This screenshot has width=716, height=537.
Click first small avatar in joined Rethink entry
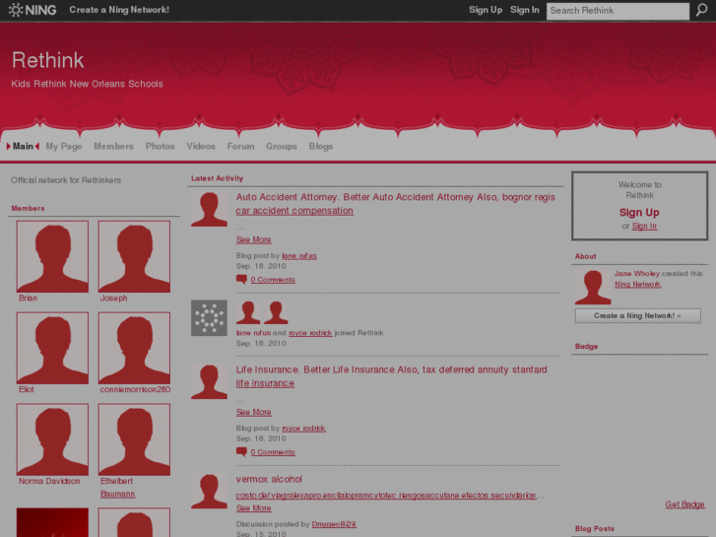click(248, 312)
